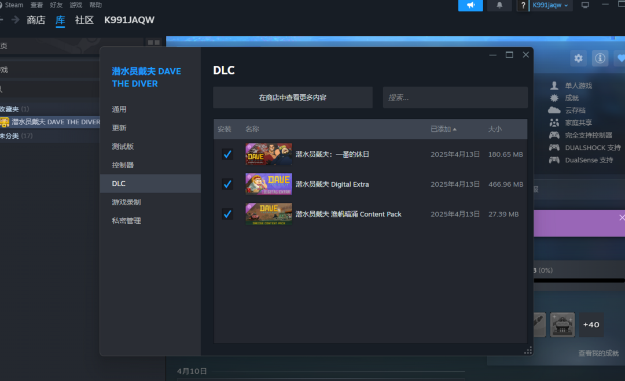Uncheck 潜水员戴夫: 一番的休日 DLC checkbox

coord(227,154)
